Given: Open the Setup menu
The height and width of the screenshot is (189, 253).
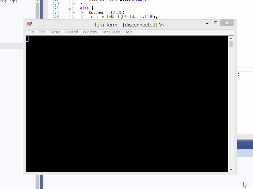Looking at the screenshot, I should pos(55,32).
